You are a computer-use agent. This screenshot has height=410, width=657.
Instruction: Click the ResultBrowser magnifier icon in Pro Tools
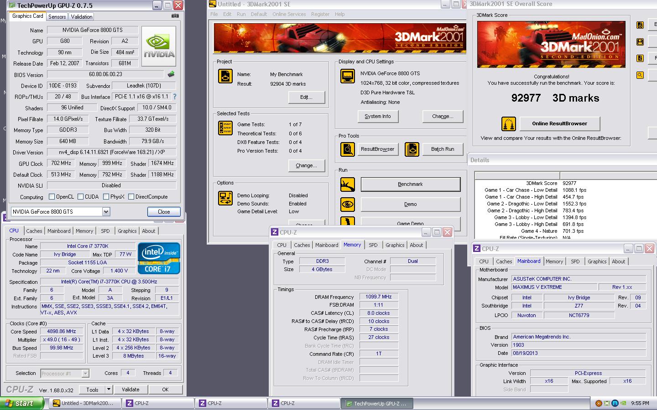coord(348,149)
